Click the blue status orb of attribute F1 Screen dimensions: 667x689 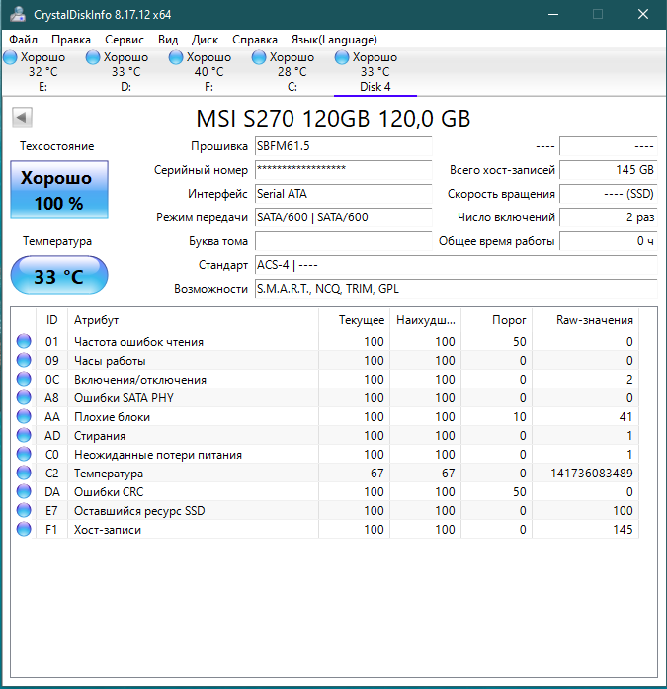(x=24, y=530)
